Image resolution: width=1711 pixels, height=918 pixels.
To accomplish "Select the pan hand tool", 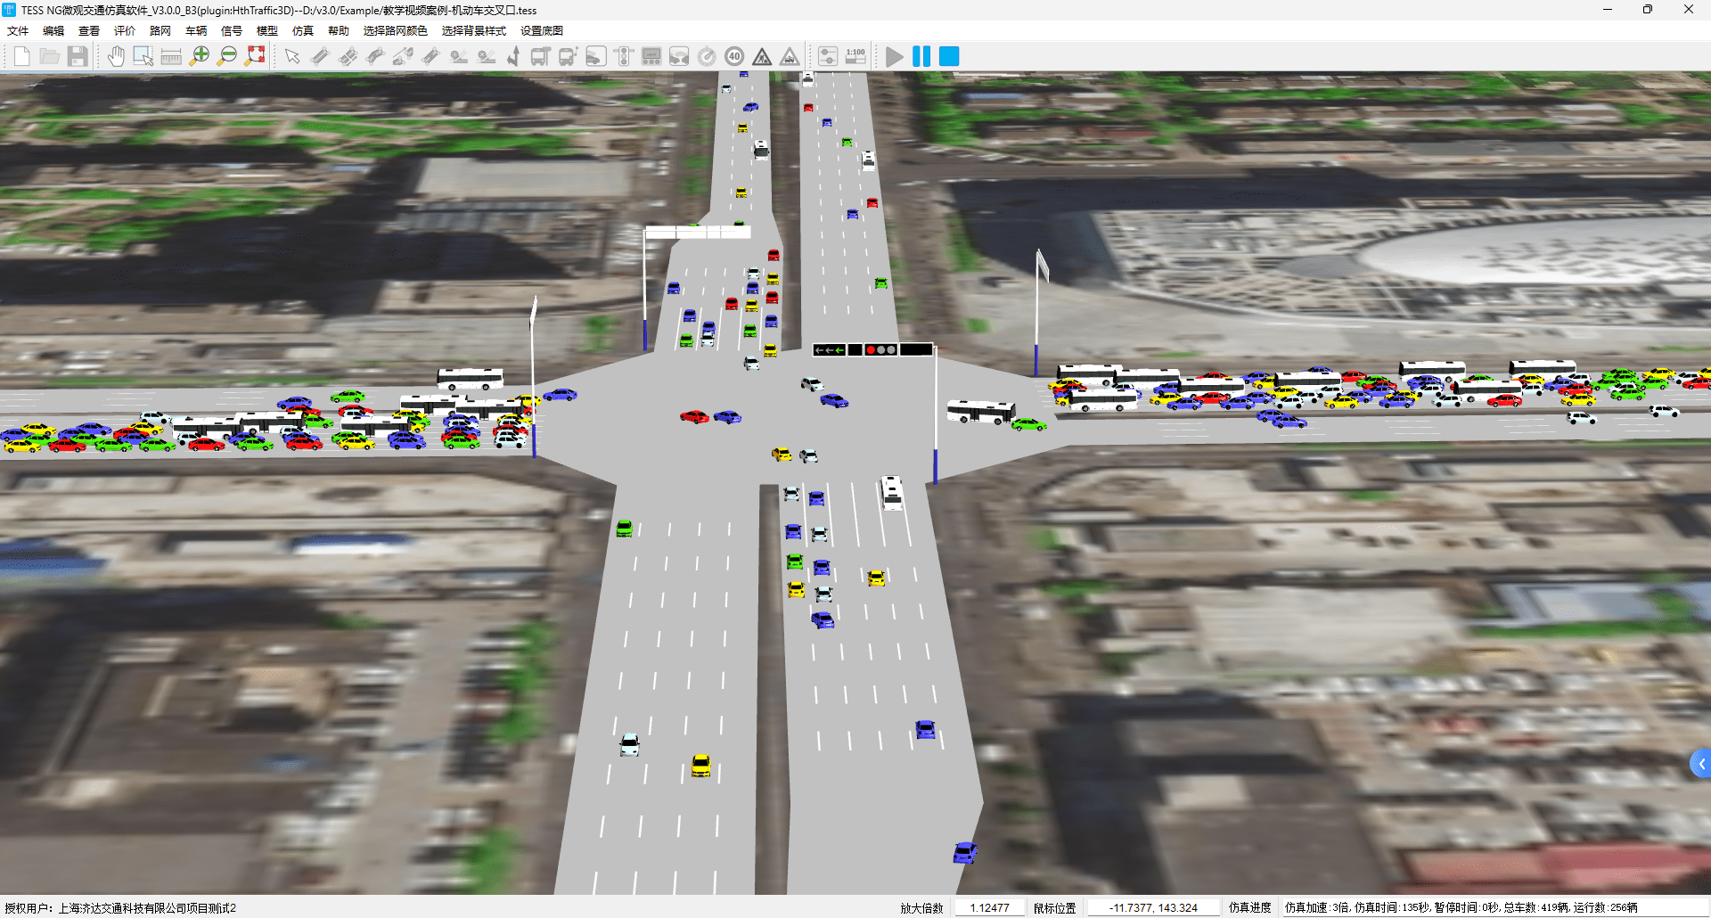I will click(x=116, y=57).
